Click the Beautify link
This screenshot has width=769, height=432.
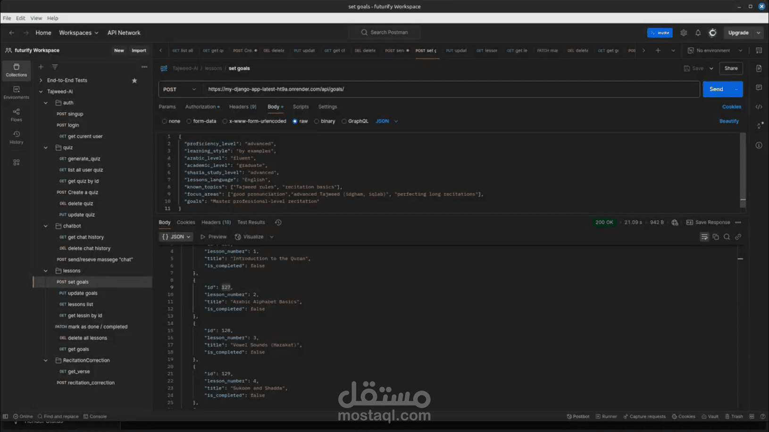coord(729,121)
